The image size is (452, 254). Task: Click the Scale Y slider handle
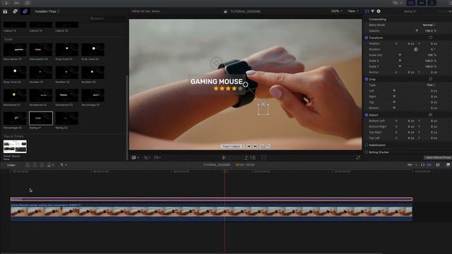pos(400,66)
